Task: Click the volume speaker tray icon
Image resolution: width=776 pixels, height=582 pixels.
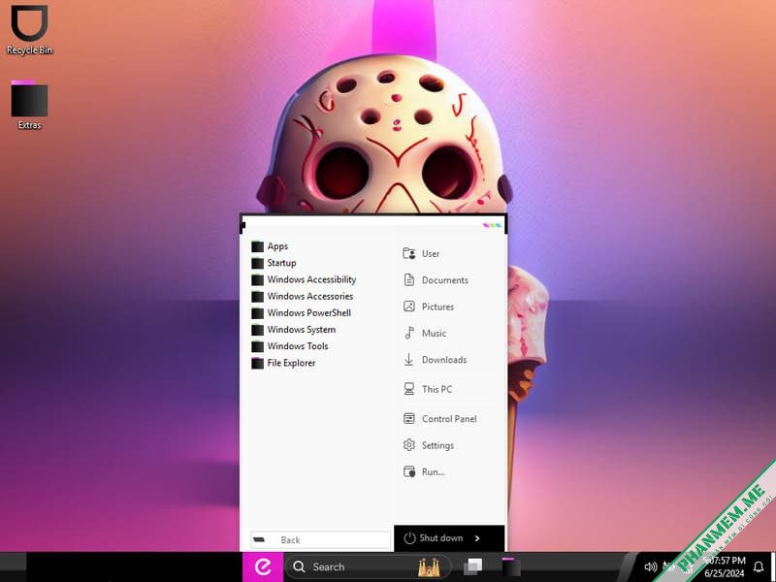Action: pos(650,566)
